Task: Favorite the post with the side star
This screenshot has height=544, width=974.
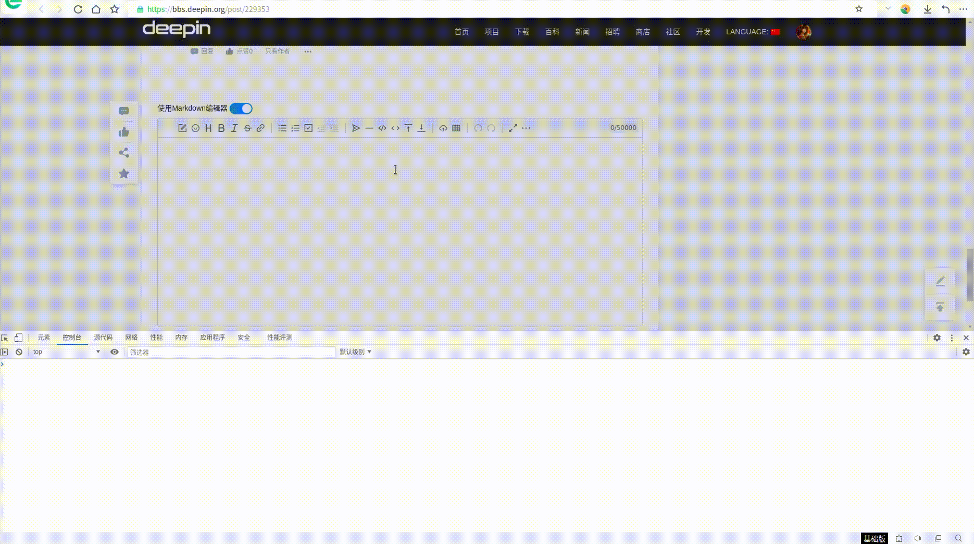Action: [123, 174]
